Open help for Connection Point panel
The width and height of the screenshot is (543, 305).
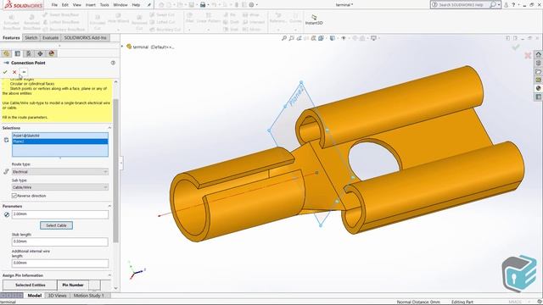coord(113,63)
